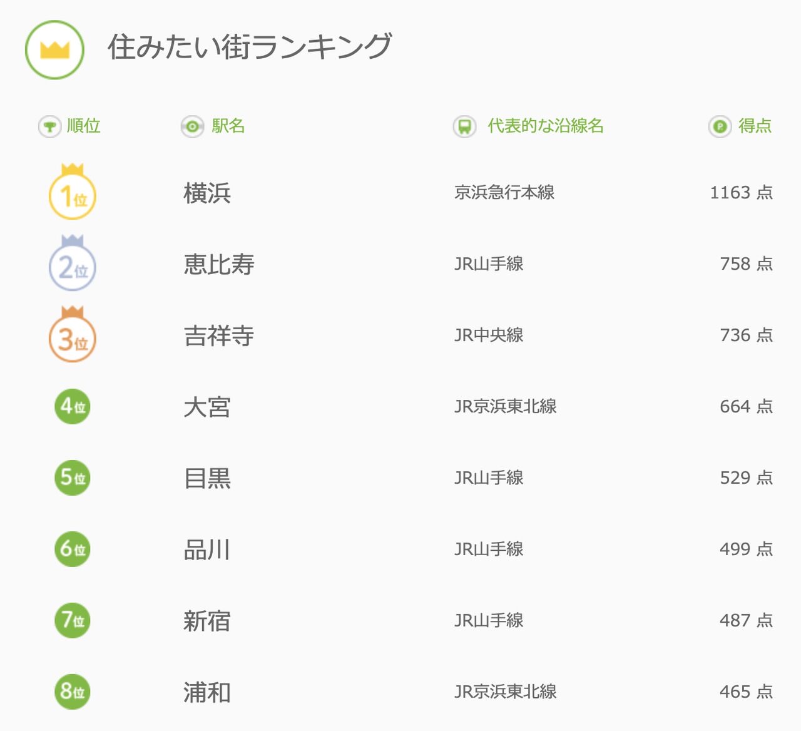801x731 pixels.
Task: Select station name 大宮
Action: coord(207,407)
